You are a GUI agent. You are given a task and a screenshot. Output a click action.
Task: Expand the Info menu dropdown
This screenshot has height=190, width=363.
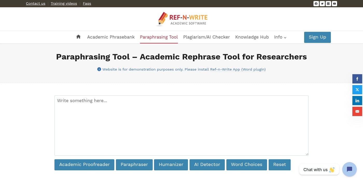[x=280, y=37]
